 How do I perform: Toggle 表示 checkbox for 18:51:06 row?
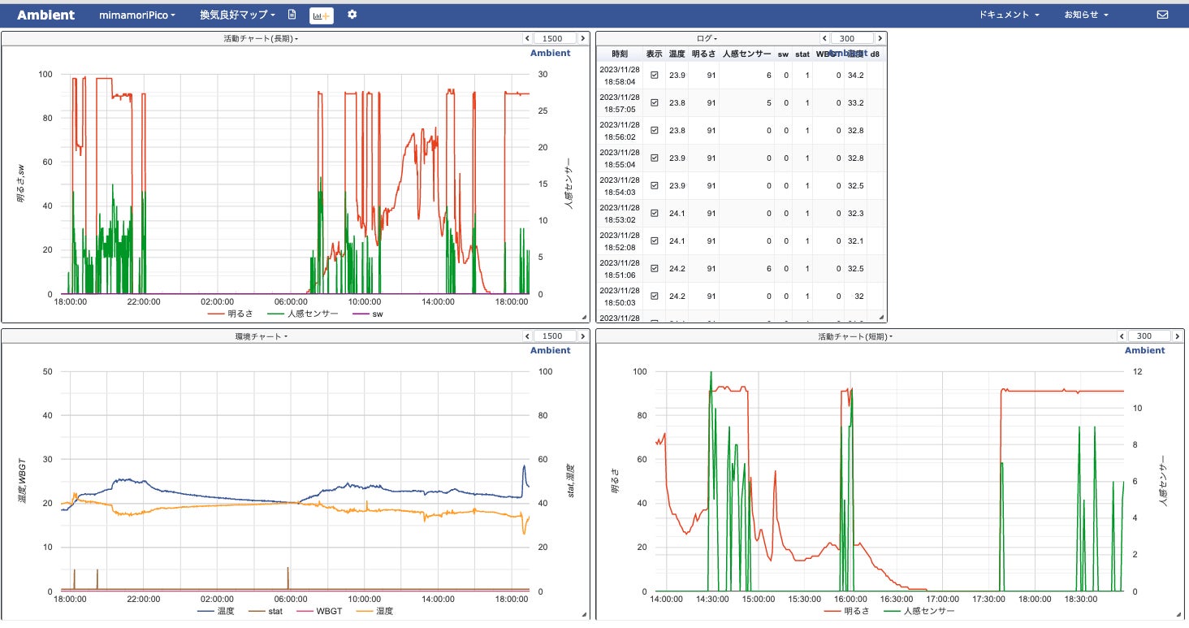(x=654, y=269)
